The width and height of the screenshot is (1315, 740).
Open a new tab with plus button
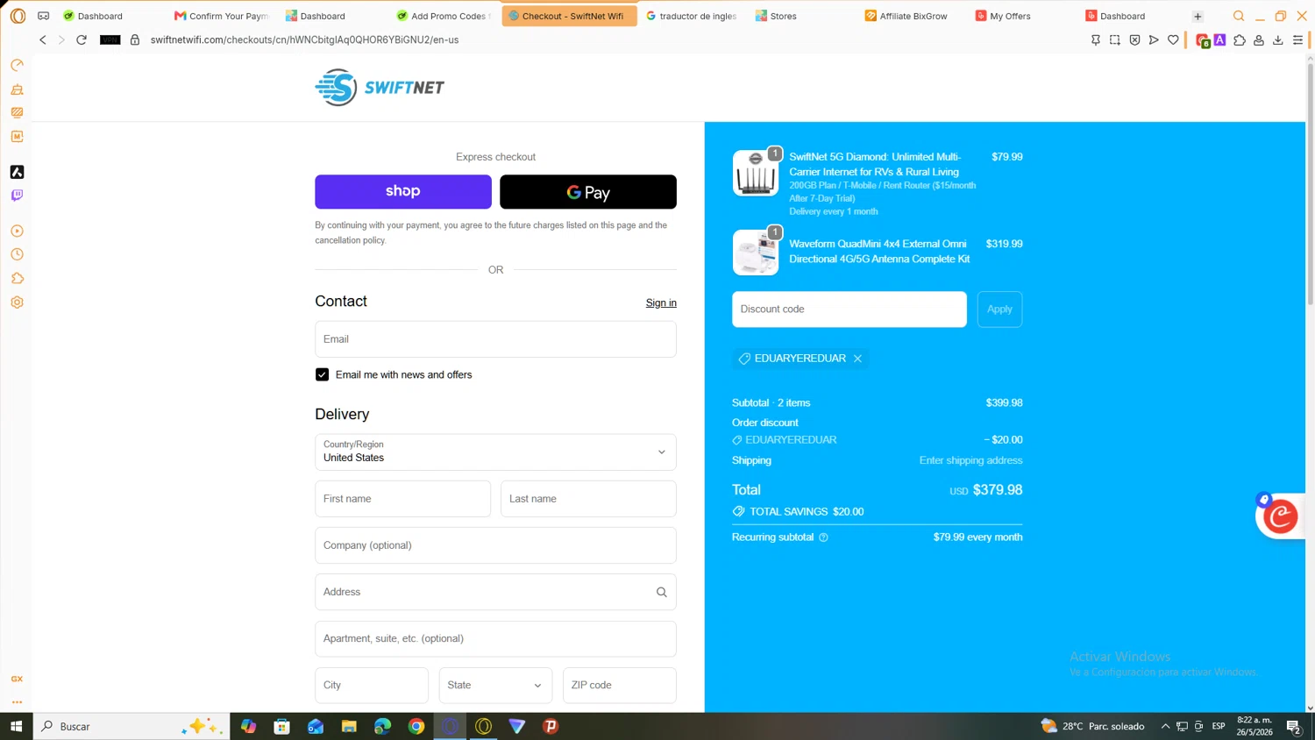click(x=1198, y=16)
